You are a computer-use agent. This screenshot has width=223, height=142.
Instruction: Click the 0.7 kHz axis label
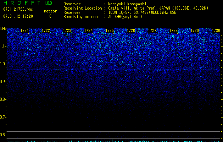3,117
